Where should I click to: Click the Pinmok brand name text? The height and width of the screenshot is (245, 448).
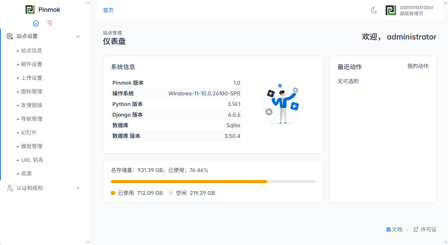50,10
